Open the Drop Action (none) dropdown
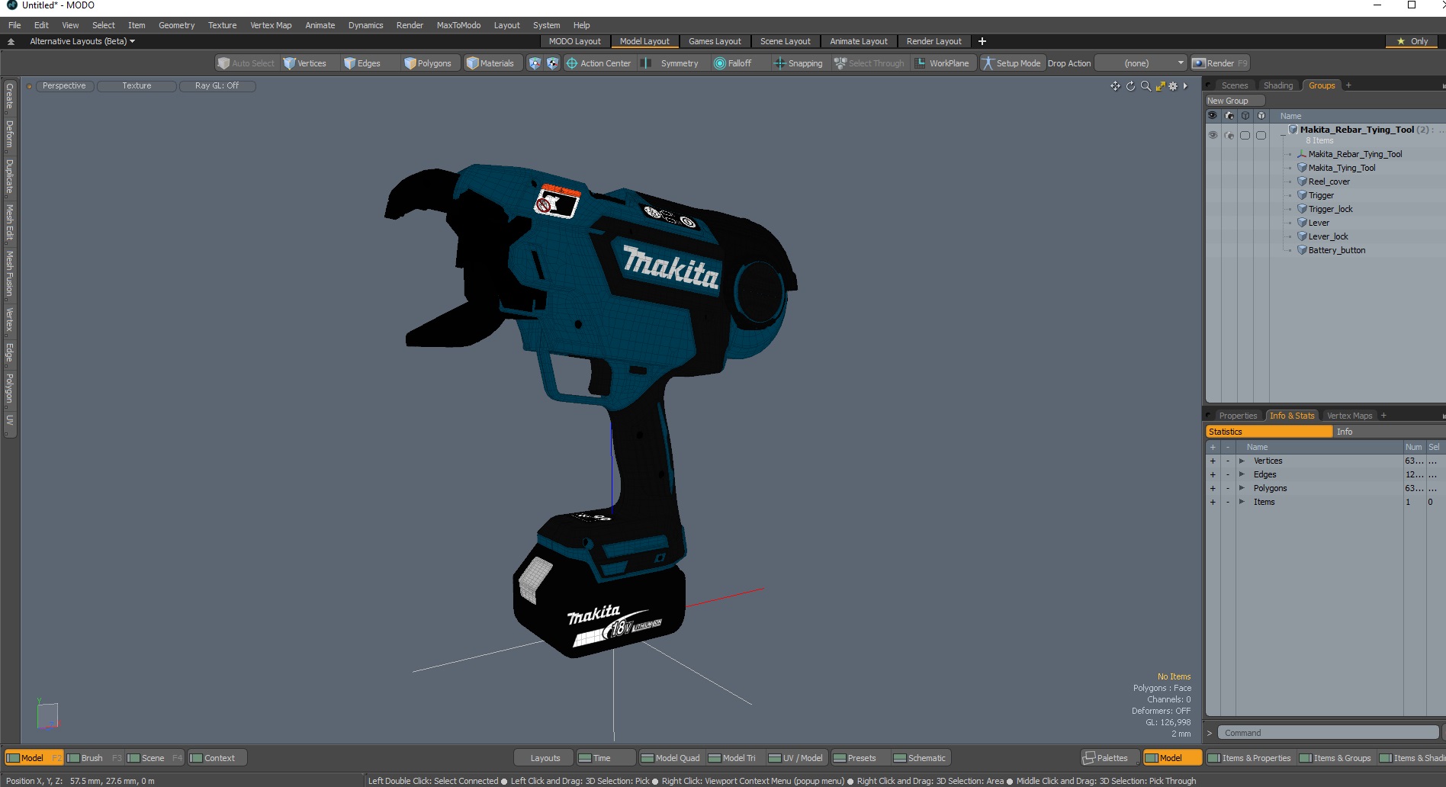 pos(1141,63)
